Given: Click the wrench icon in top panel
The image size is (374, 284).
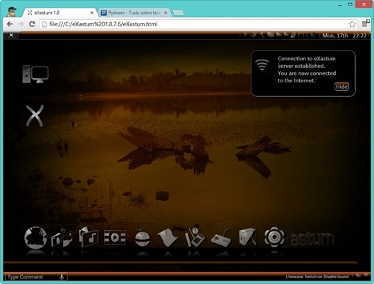Looking at the screenshot, I should 262,35.
